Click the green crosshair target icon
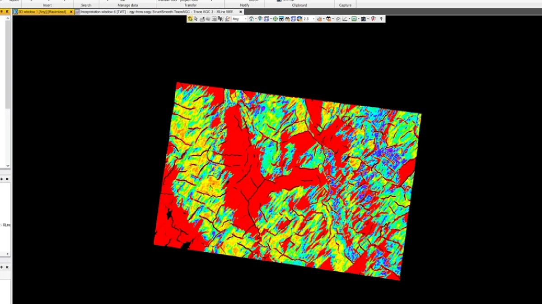 coord(275,19)
